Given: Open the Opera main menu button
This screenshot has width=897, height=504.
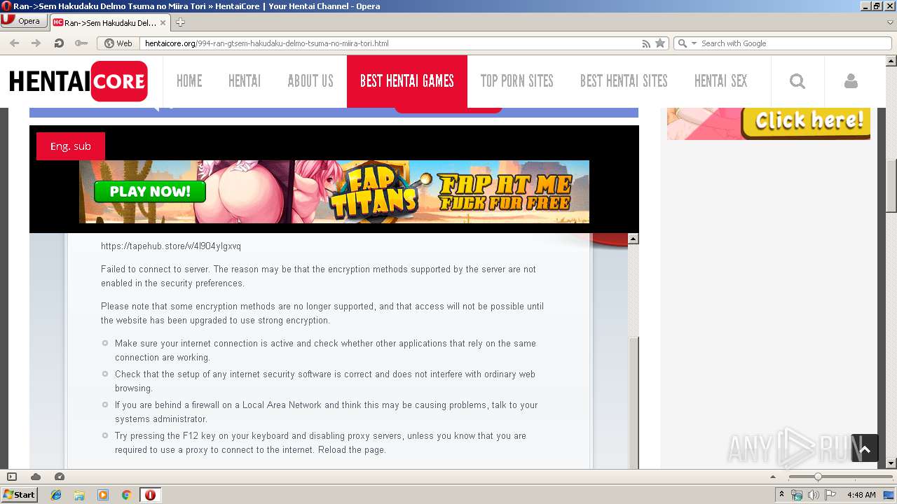Looking at the screenshot, I should click(x=23, y=21).
